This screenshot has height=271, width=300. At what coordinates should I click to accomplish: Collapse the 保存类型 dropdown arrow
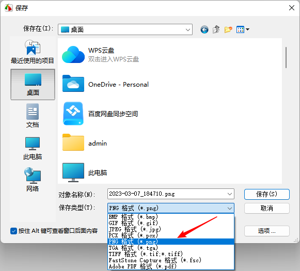(x=230, y=208)
